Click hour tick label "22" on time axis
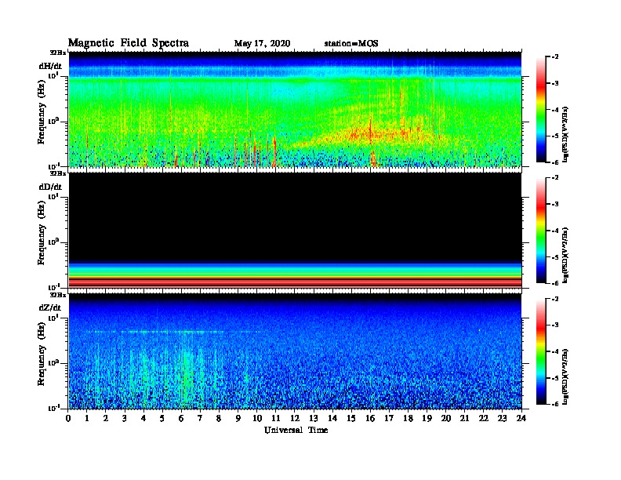The width and height of the screenshot is (621, 480). (x=484, y=418)
